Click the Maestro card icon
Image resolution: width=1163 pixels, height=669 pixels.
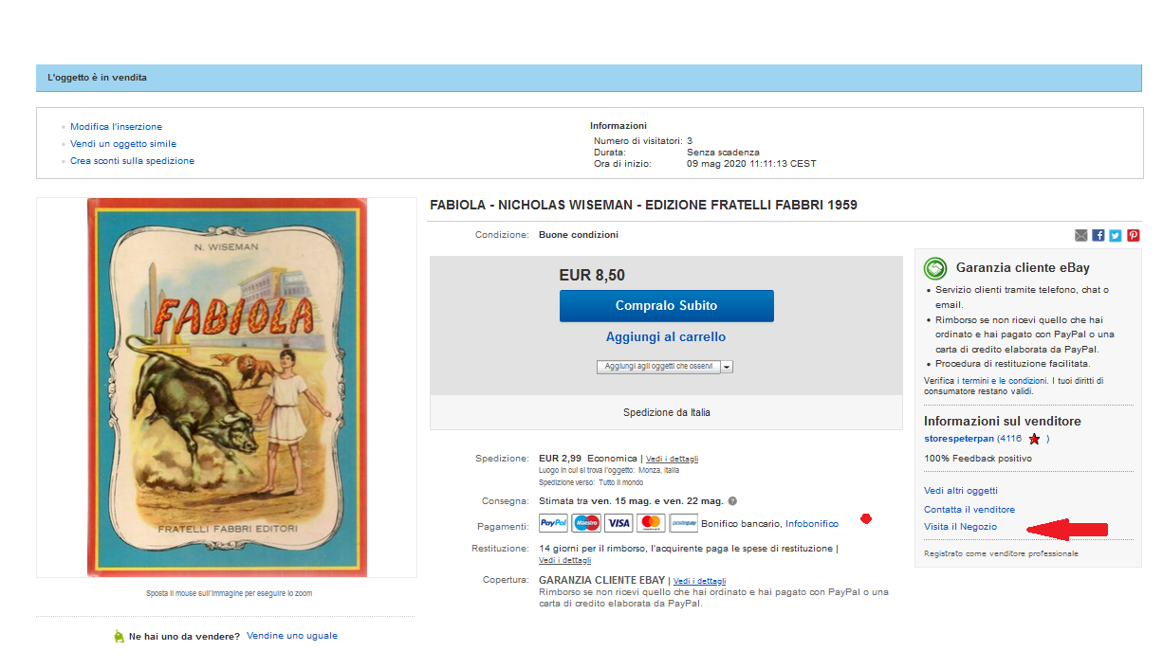[586, 522]
